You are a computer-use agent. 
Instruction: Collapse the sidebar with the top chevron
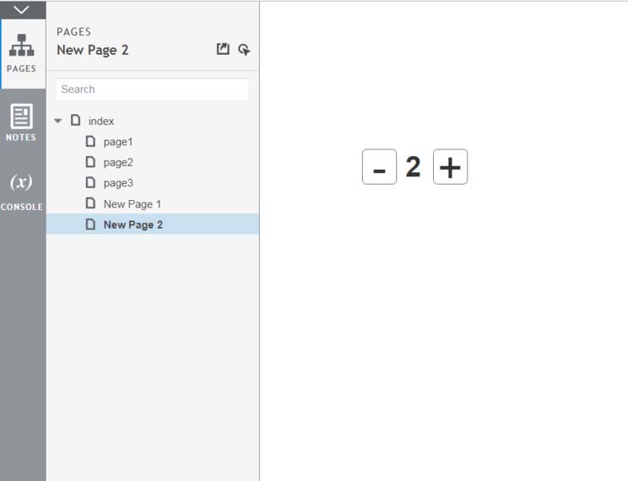(22, 9)
